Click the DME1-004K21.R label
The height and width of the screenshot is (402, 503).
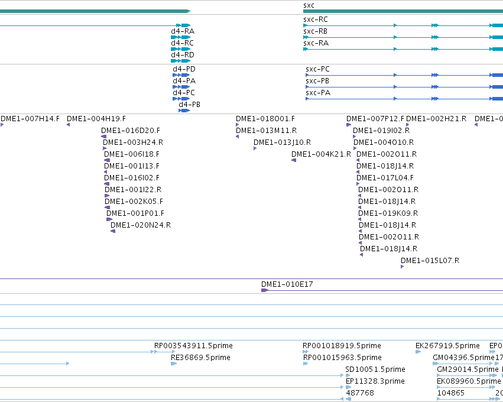[x=321, y=155]
